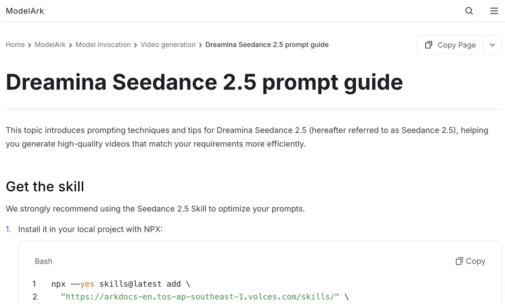Expand the Copy Page dropdown arrow
The image size is (505, 304).
pyautogui.click(x=492, y=45)
